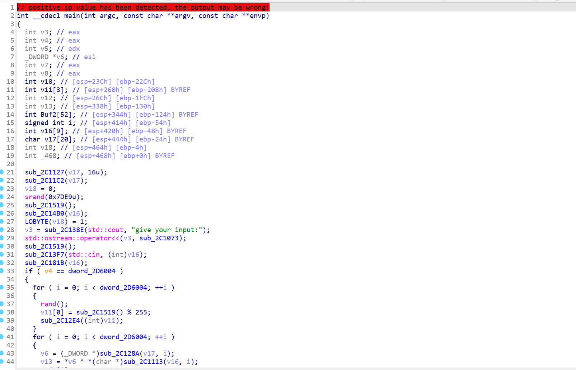Click dword_2D6004 in the for loop on line 41
The height and width of the screenshot is (370, 576).
click(x=123, y=337)
